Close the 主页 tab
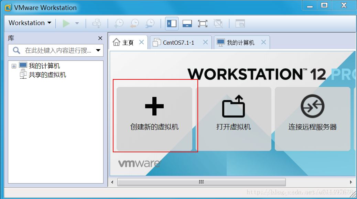The image size is (357, 199). coord(141,42)
